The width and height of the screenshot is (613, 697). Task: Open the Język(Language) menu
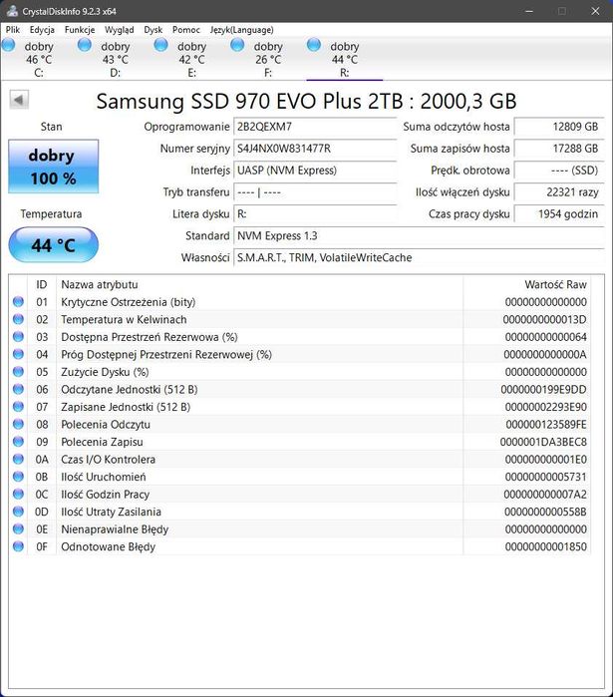241,30
